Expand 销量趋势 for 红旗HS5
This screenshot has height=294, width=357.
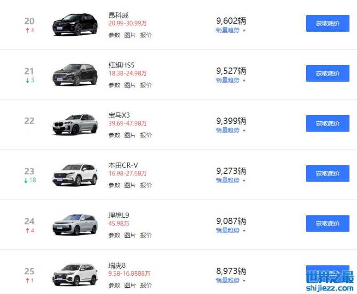point(231,80)
